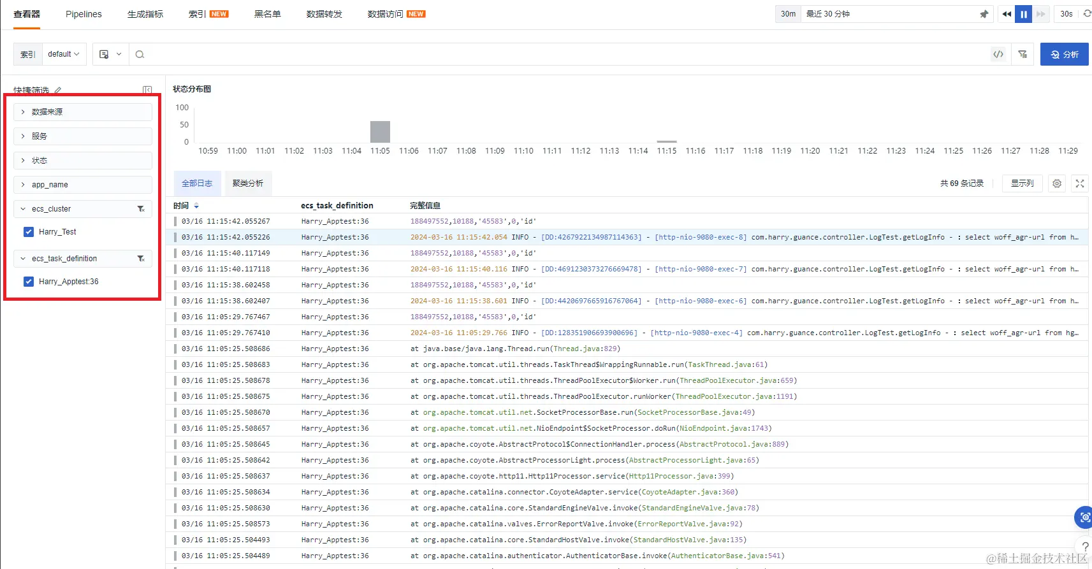Click the code query mode icon

pos(998,54)
